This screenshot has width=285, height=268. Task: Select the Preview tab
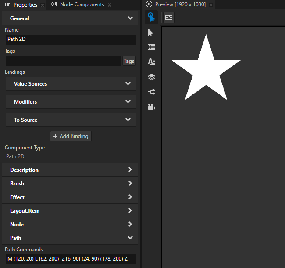[x=180, y=4]
